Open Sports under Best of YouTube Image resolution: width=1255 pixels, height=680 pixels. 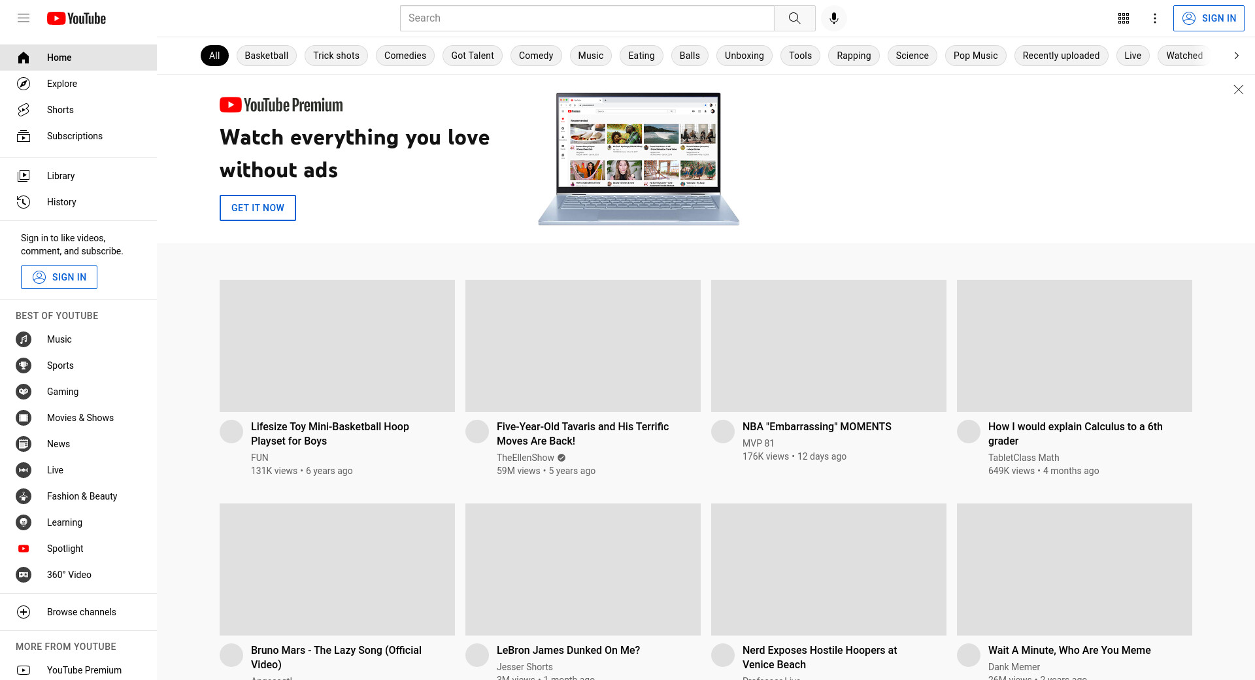pos(78,365)
